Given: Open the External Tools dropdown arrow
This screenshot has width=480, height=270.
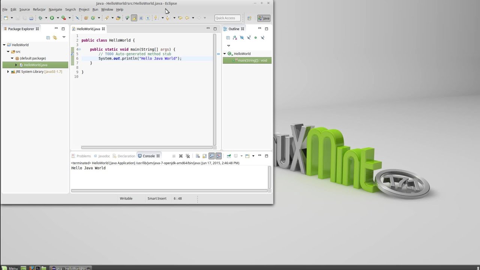Looking at the screenshot, I should [69, 18].
